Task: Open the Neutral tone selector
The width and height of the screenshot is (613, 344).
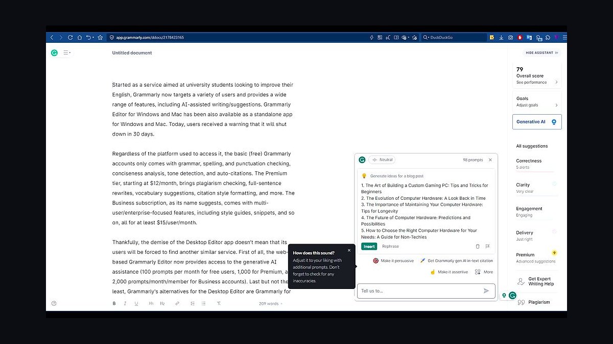Action: coord(383,160)
